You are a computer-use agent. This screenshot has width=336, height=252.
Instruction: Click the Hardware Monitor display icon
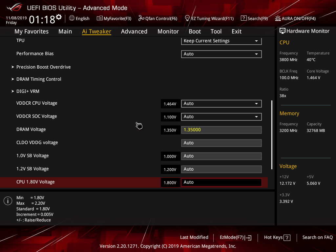283,31
